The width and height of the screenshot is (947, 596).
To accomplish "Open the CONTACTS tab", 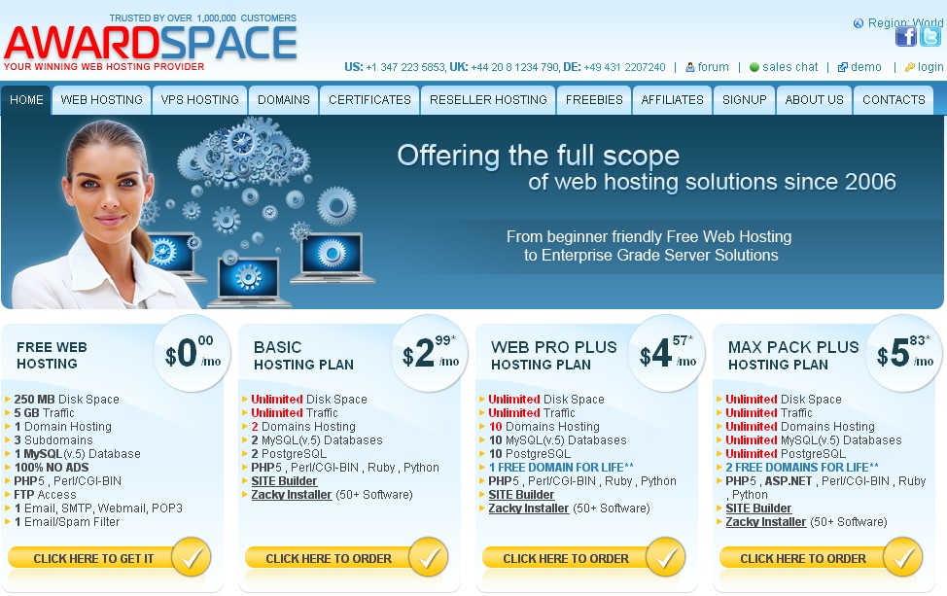I will (894, 99).
